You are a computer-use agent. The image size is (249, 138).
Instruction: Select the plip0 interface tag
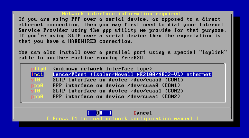(39, 69)
